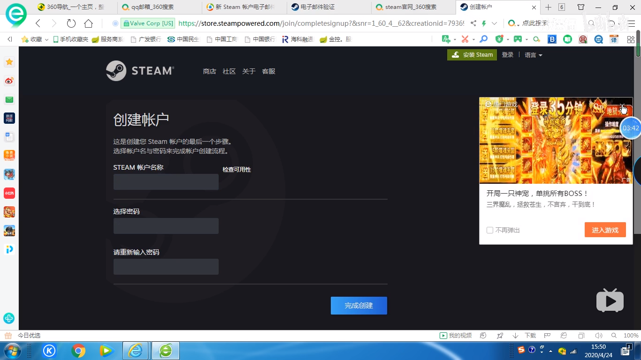Go back with the browser back arrow
Image resolution: width=641 pixels, height=360 pixels.
[x=38, y=23]
